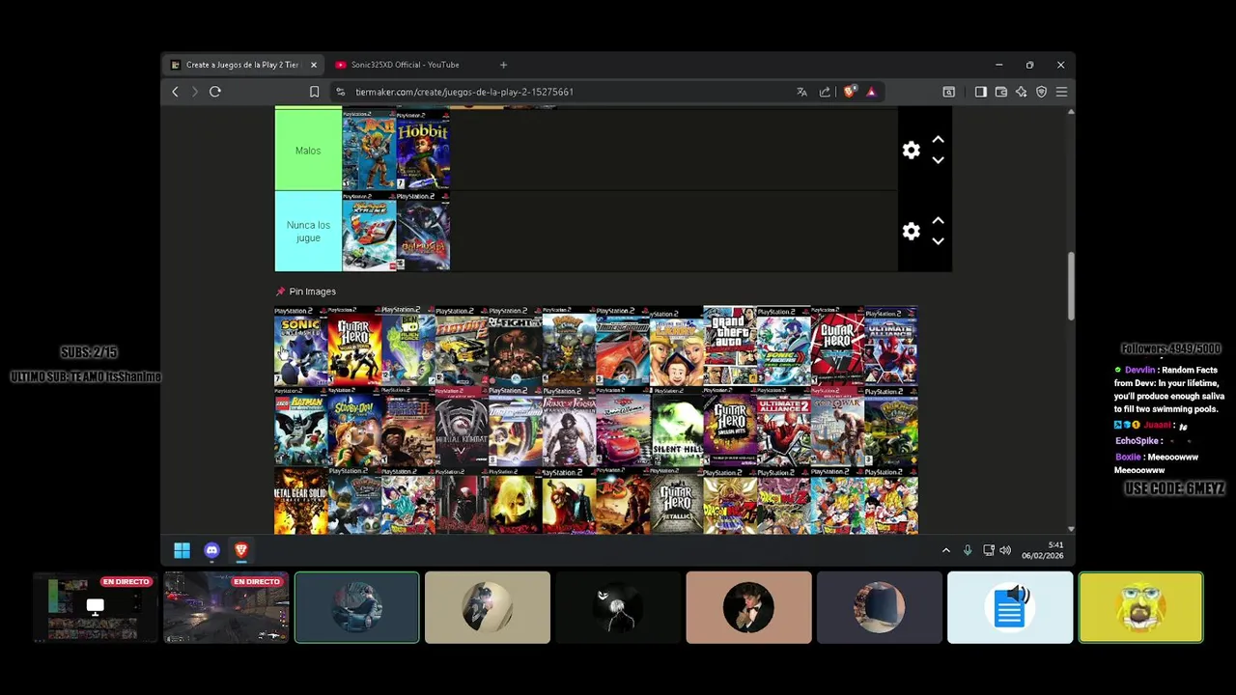The height and width of the screenshot is (695, 1236).
Task: Open settings gear for the Nunca los jugue tier
Action: click(911, 232)
